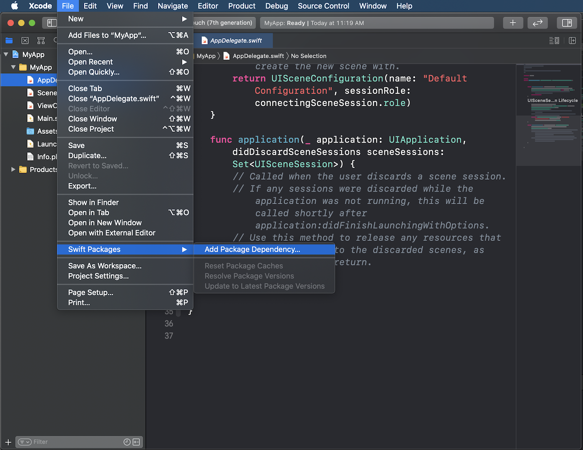Choose Open in New Window
Image resolution: width=583 pixels, height=450 pixels.
125,223
